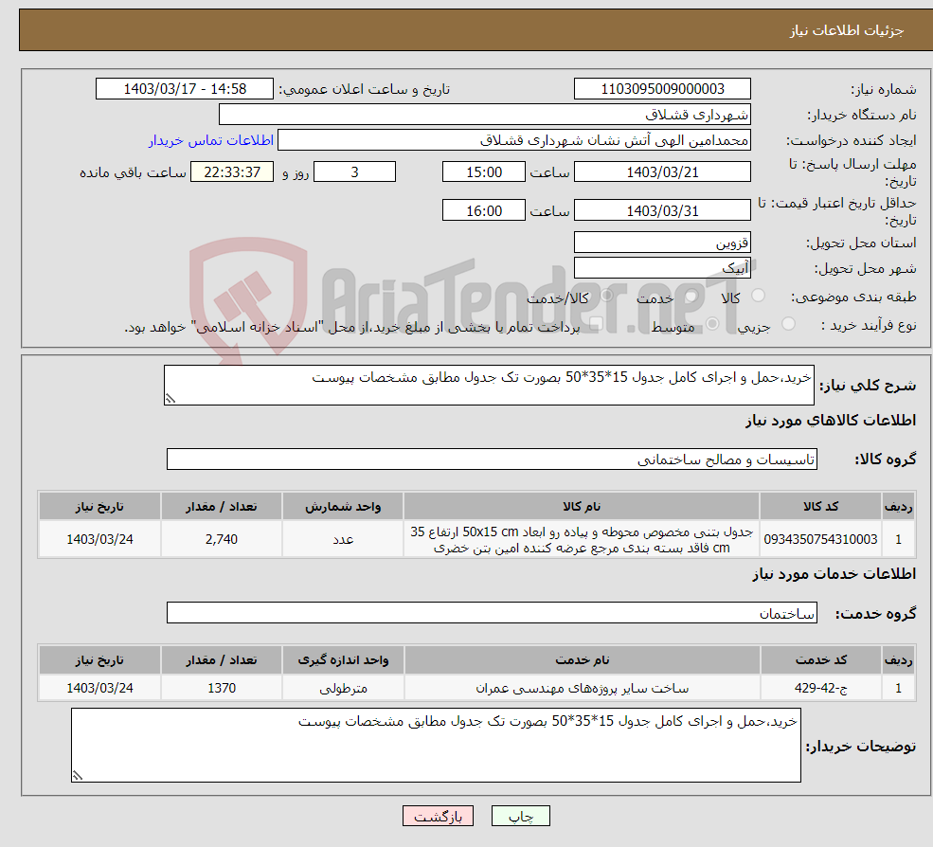Click the remaining time field 22:33:37
The image size is (933, 847).
[x=232, y=172]
